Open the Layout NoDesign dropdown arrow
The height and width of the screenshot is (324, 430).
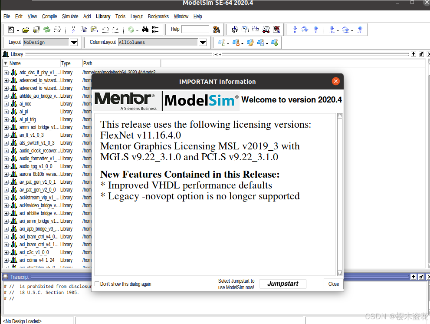[x=74, y=43]
